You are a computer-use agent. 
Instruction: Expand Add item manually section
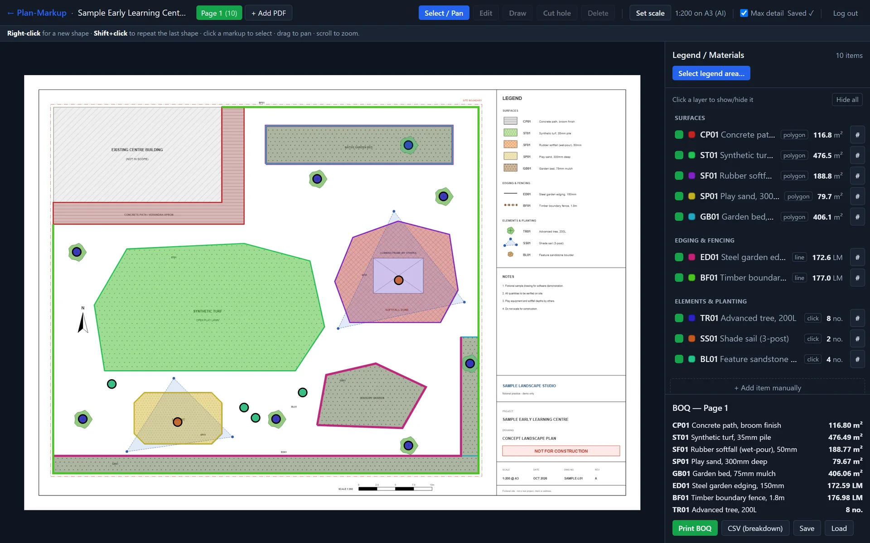pos(767,388)
